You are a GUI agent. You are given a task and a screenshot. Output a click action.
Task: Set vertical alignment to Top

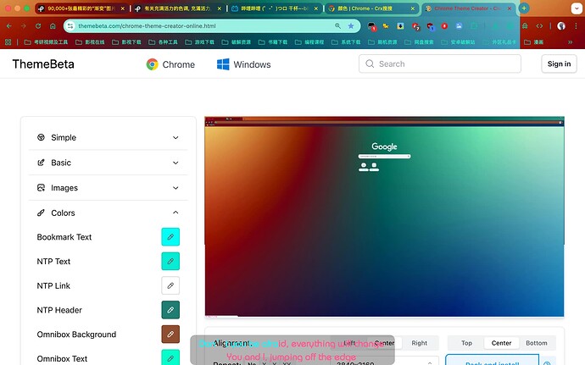coord(466,343)
